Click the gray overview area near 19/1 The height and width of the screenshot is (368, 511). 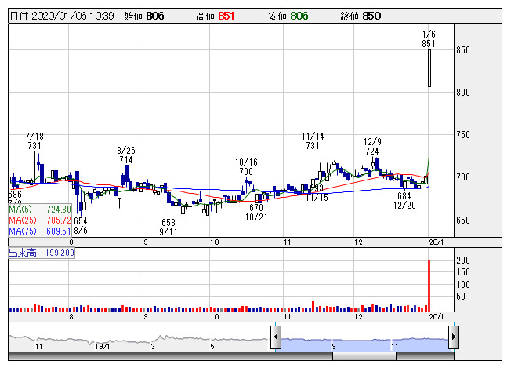click(x=100, y=340)
